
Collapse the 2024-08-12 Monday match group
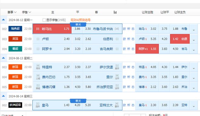(x=3, y=20)
